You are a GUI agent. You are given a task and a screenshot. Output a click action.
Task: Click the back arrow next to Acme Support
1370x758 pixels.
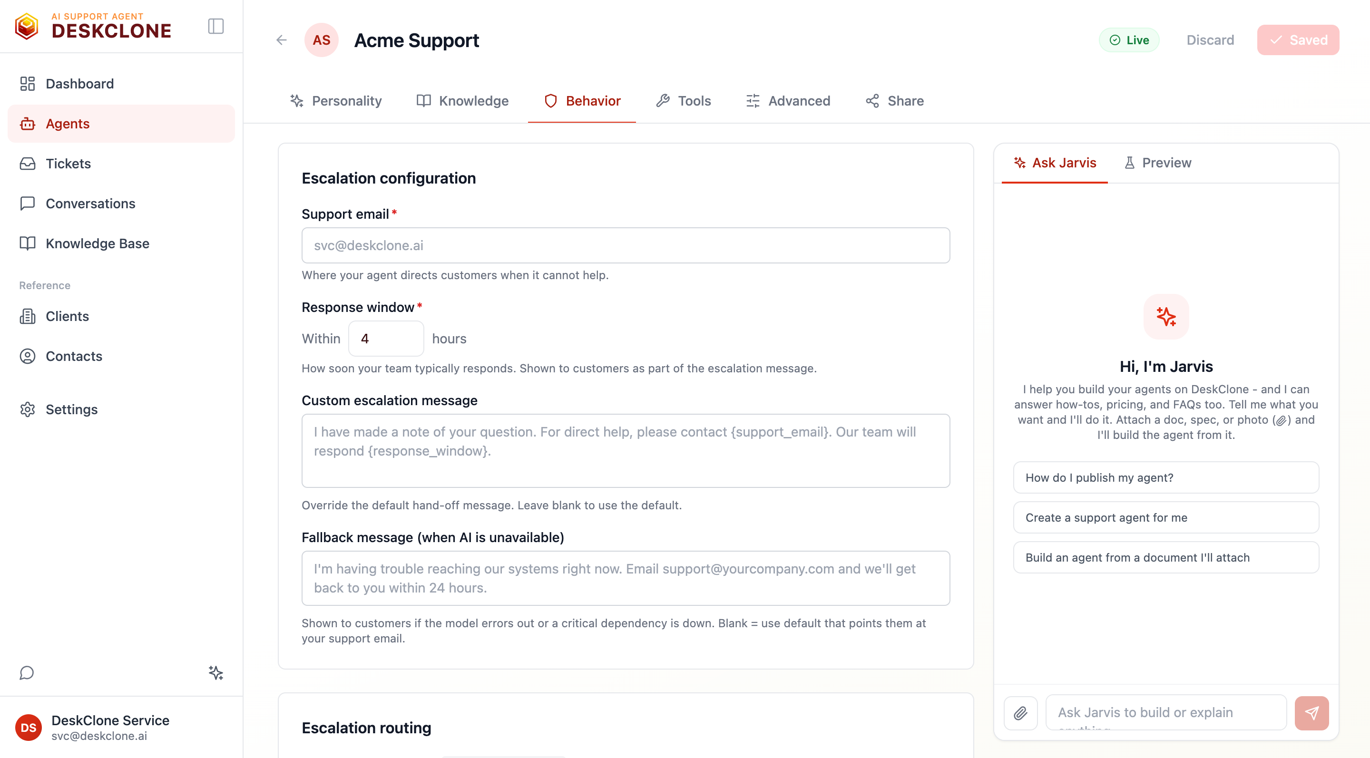281,40
